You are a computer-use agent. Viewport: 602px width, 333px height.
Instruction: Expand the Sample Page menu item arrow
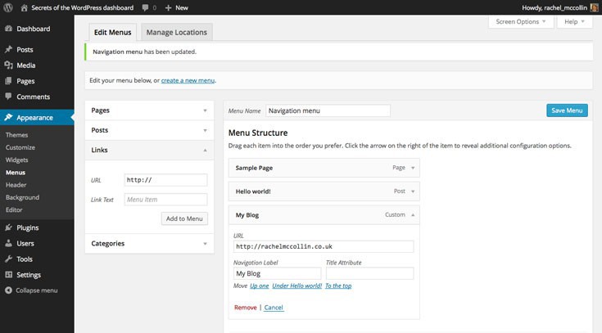[x=413, y=168]
